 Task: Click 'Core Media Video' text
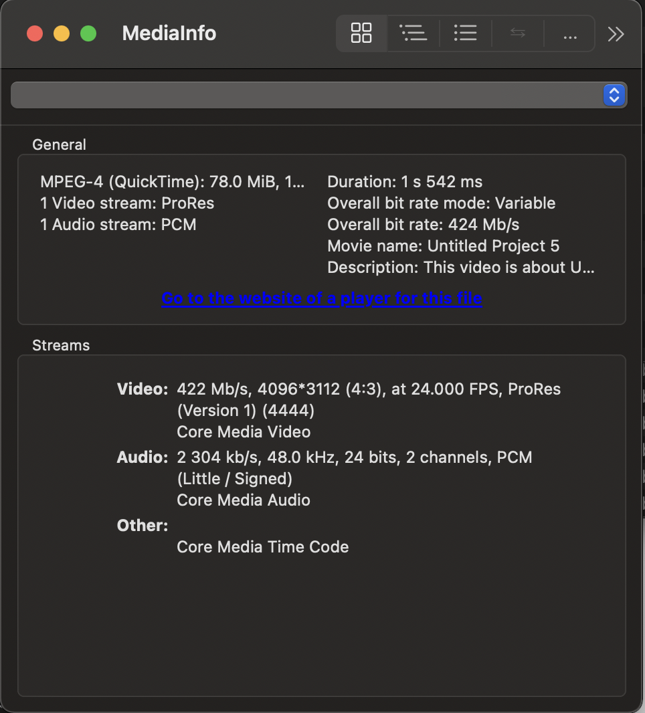click(x=244, y=432)
